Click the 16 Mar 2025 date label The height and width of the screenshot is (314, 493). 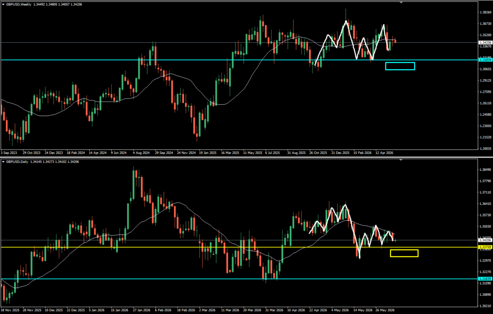tap(230, 153)
